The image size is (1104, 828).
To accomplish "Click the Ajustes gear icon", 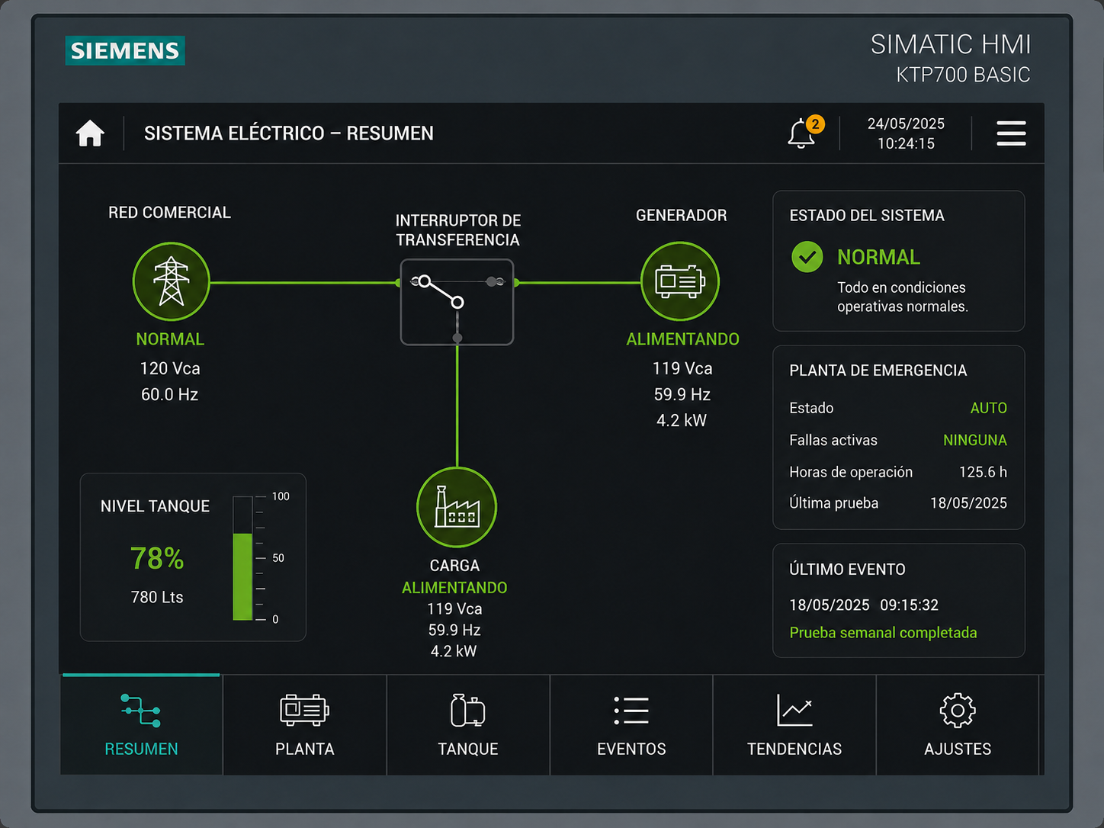I will click(958, 711).
